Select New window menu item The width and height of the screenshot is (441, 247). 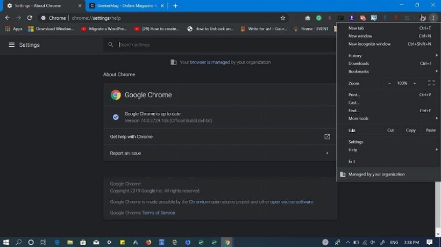pos(389,36)
